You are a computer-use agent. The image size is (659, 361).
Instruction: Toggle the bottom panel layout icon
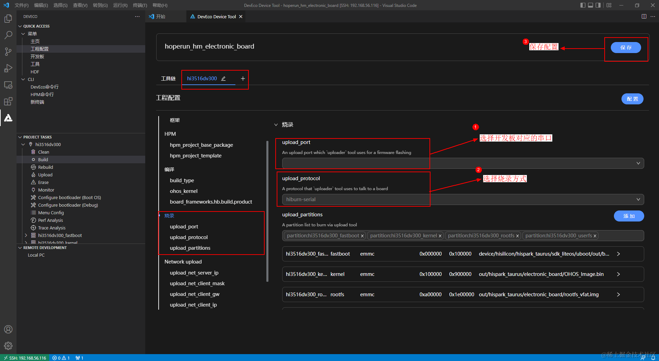(591, 5)
